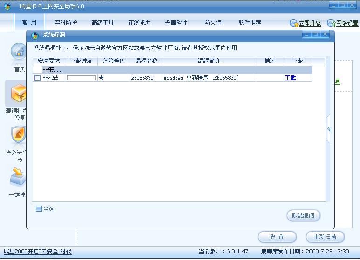Click the 修复漏洞 button
The image size is (360, 260).
click(x=303, y=215)
